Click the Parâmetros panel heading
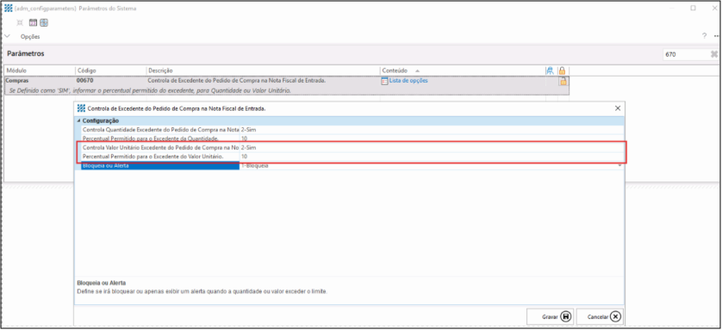 coord(26,53)
